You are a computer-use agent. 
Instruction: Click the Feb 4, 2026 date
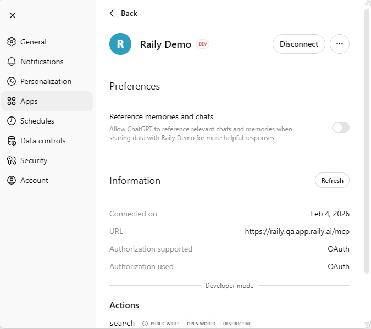[x=330, y=214]
